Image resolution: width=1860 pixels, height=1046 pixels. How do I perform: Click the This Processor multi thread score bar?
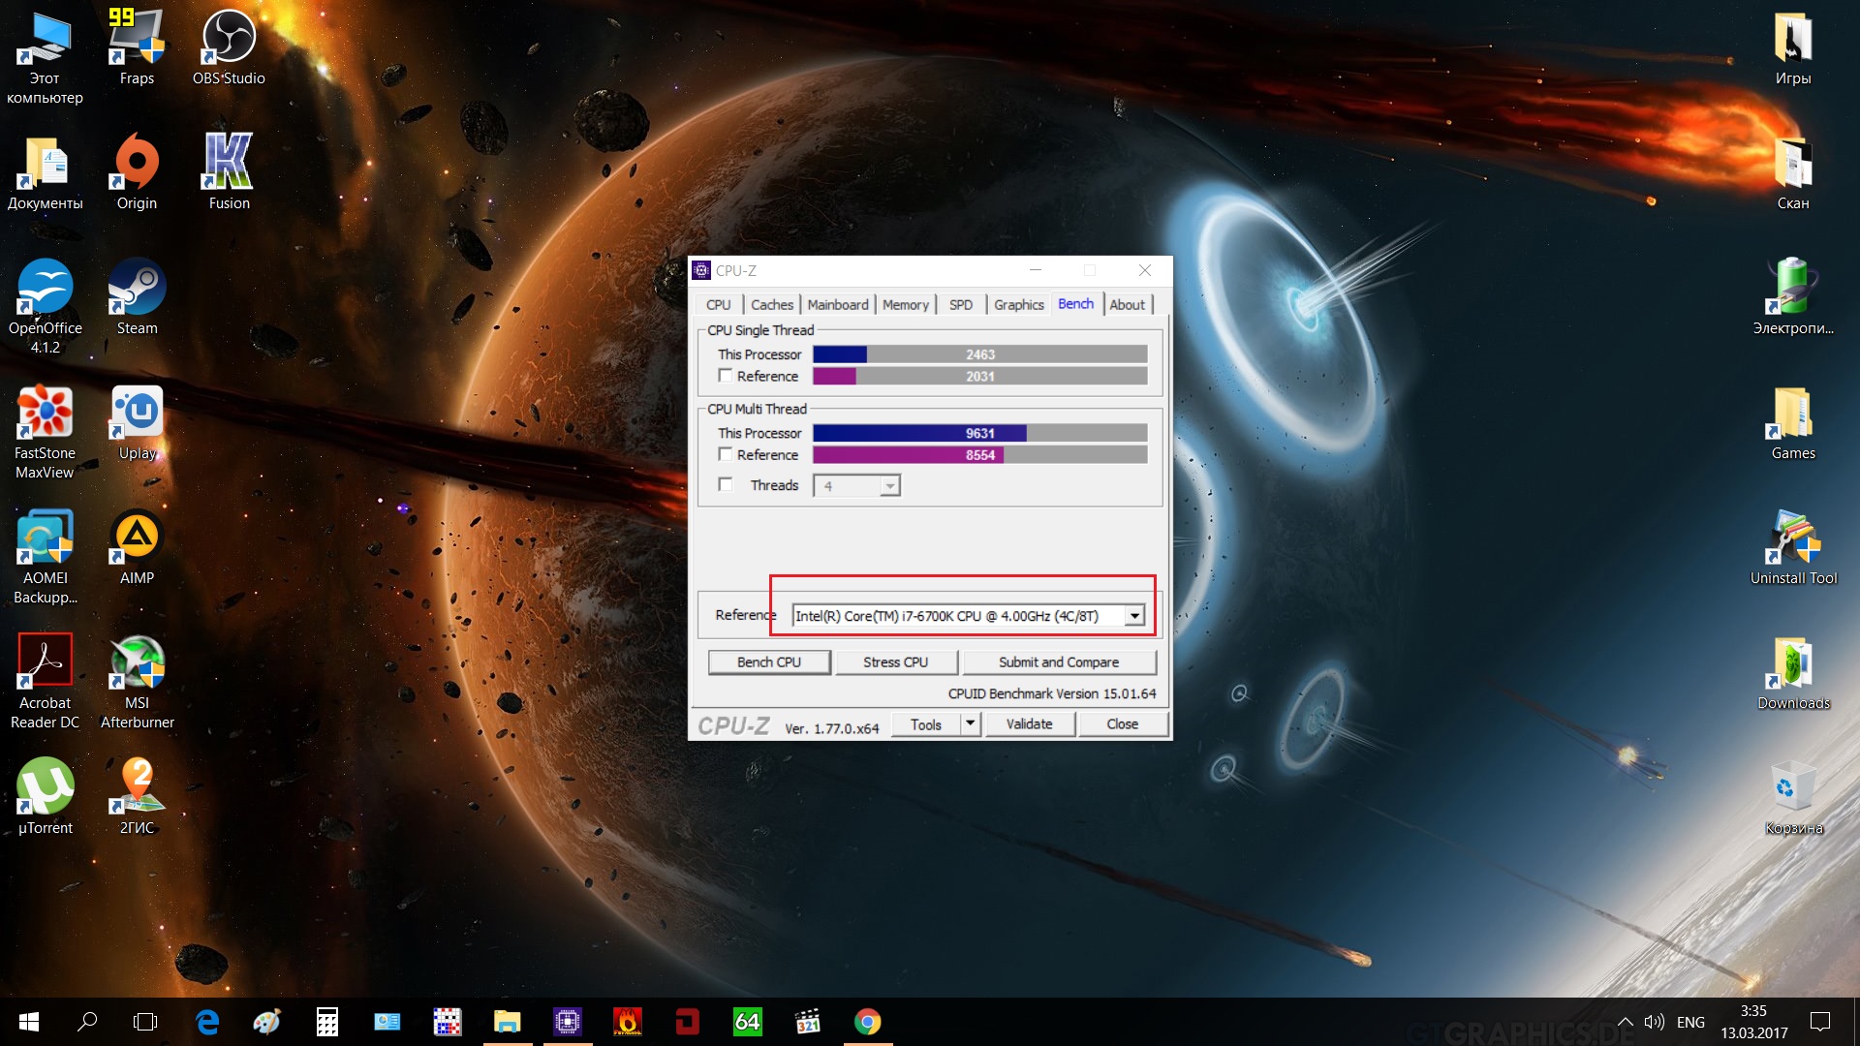980,433
